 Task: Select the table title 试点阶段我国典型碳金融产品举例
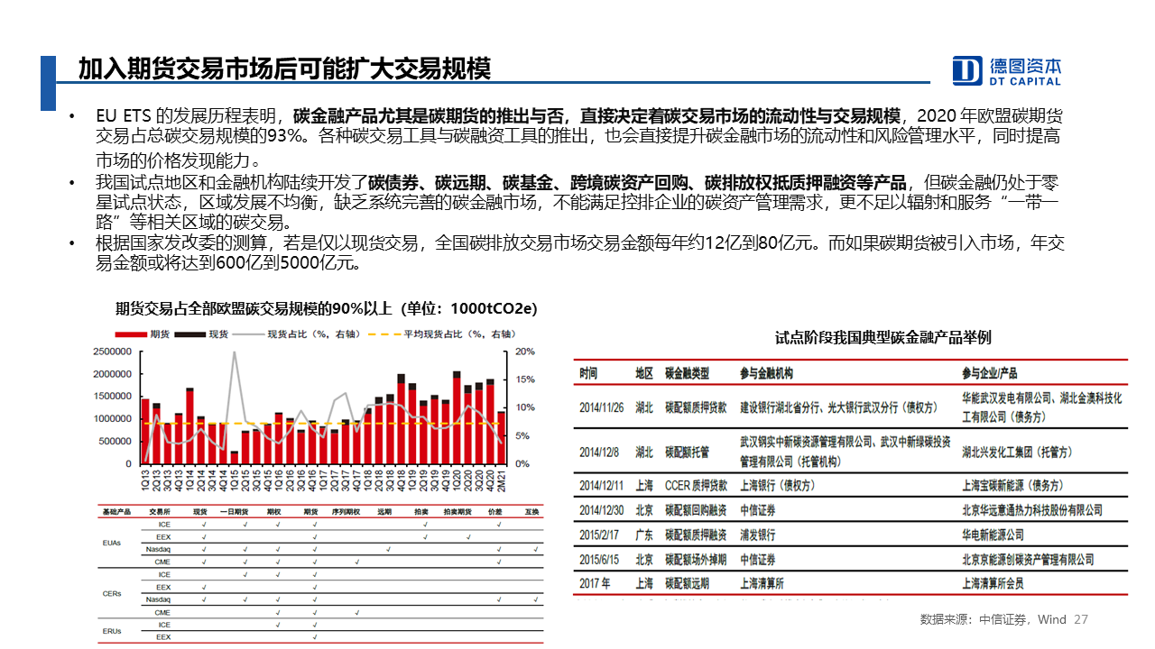(882, 338)
